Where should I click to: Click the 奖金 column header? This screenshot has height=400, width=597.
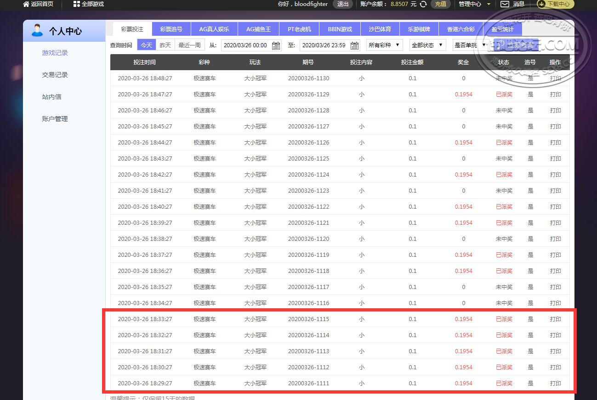point(463,62)
